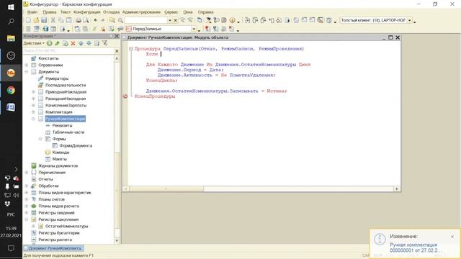Expand the НачислениеЗарплаты document node
The width and height of the screenshot is (461, 259).
tap(34, 105)
